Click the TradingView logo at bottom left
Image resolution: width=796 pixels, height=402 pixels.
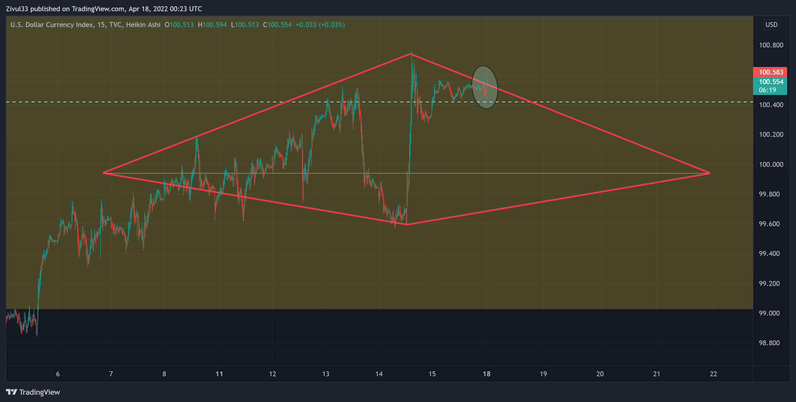point(33,392)
